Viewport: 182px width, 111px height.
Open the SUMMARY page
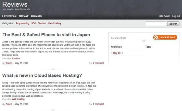click(x=36, y=16)
